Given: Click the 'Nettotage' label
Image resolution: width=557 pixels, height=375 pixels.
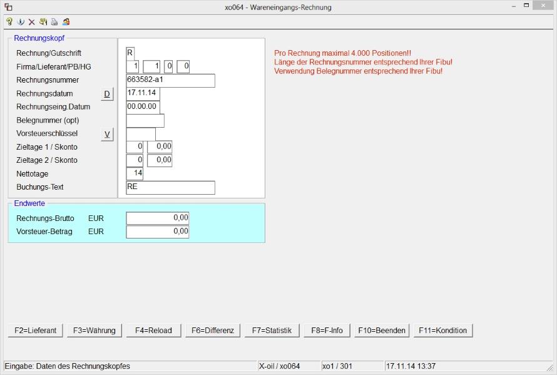Looking at the screenshot, I should click(33, 174).
